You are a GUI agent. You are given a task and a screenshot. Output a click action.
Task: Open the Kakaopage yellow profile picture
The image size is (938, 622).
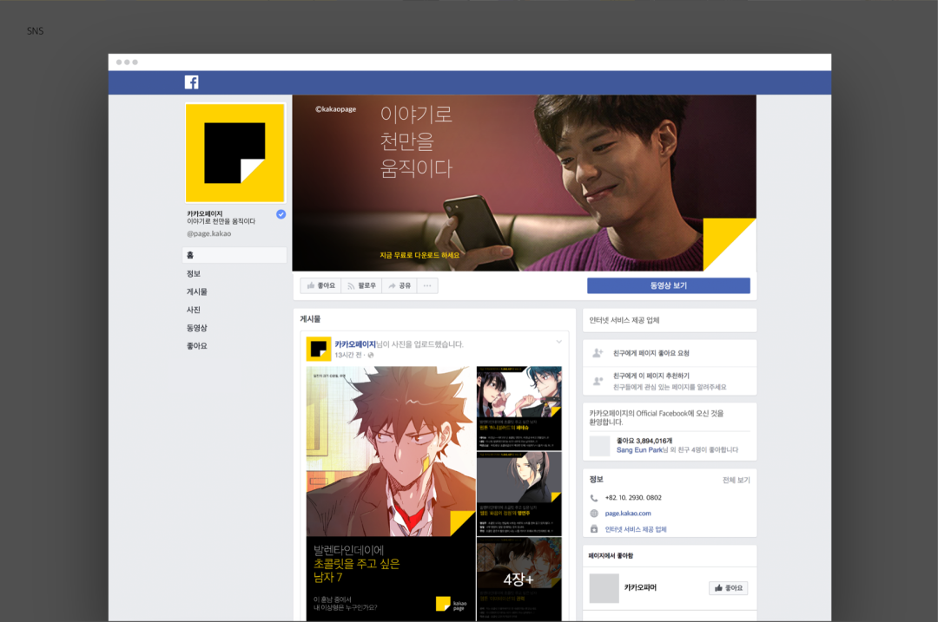(x=235, y=153)
